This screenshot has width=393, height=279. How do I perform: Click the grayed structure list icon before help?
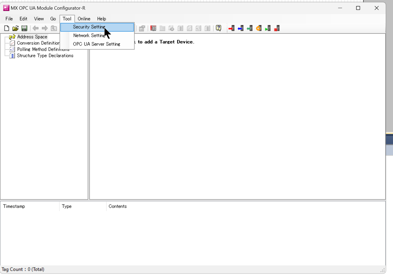point(207,28)
